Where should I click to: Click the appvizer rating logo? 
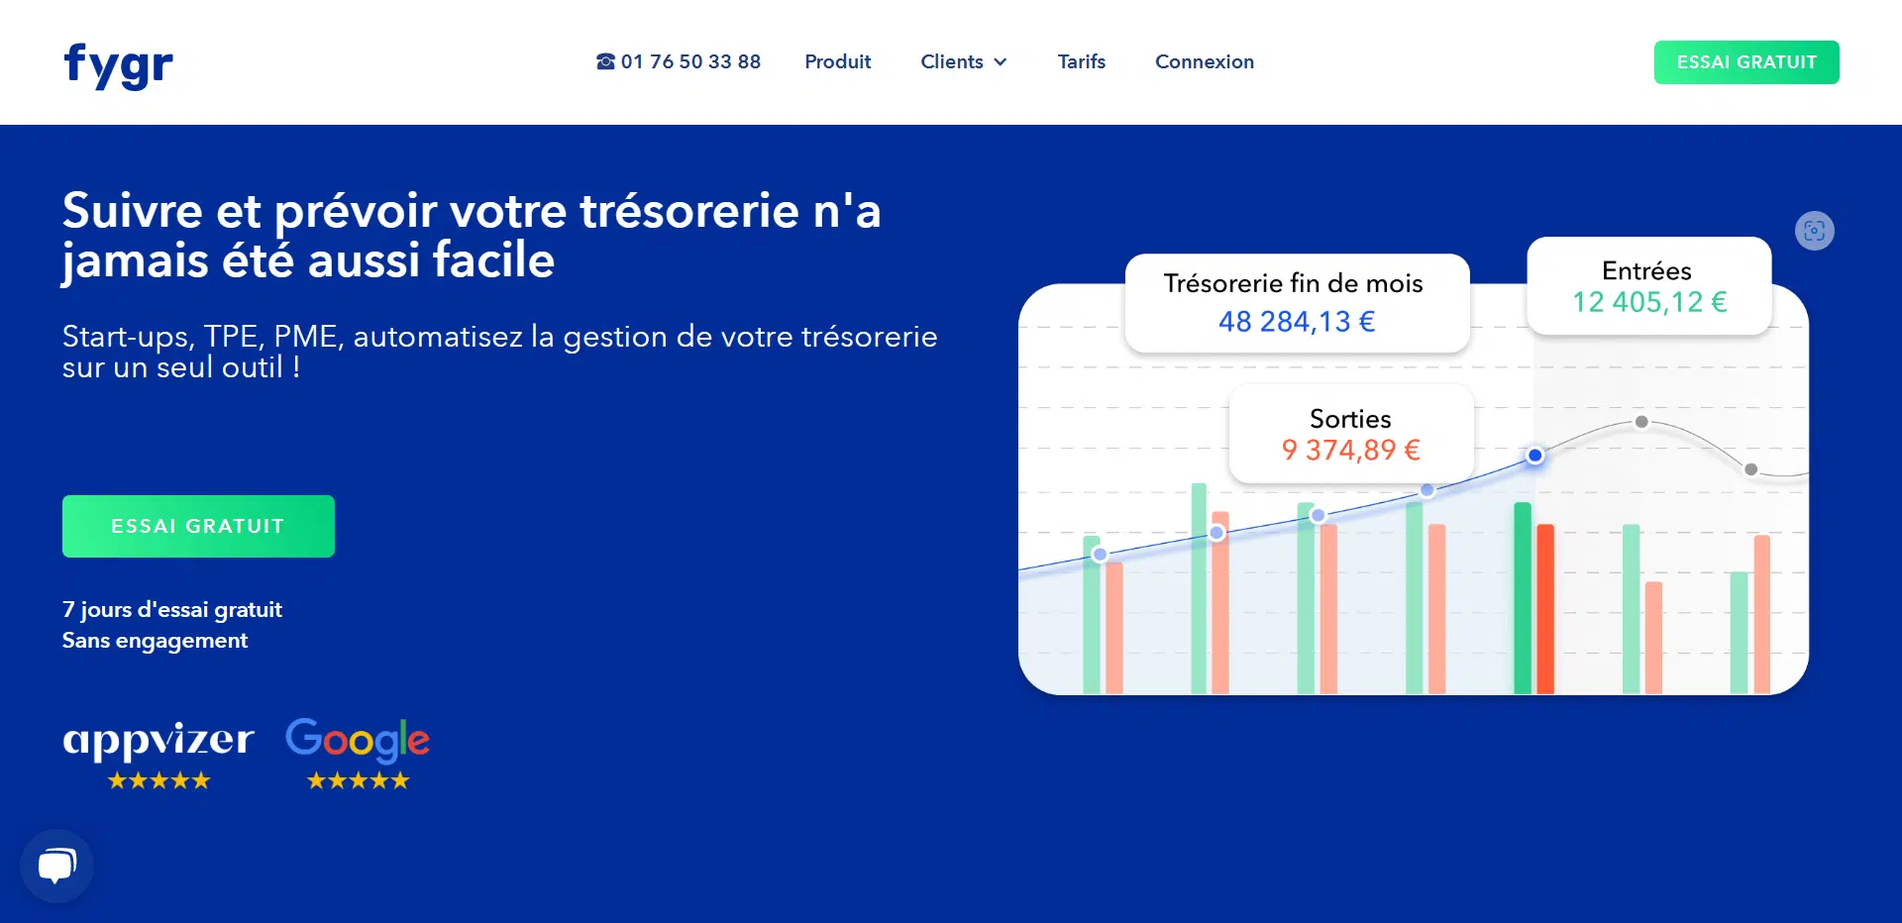click(158, 740)
